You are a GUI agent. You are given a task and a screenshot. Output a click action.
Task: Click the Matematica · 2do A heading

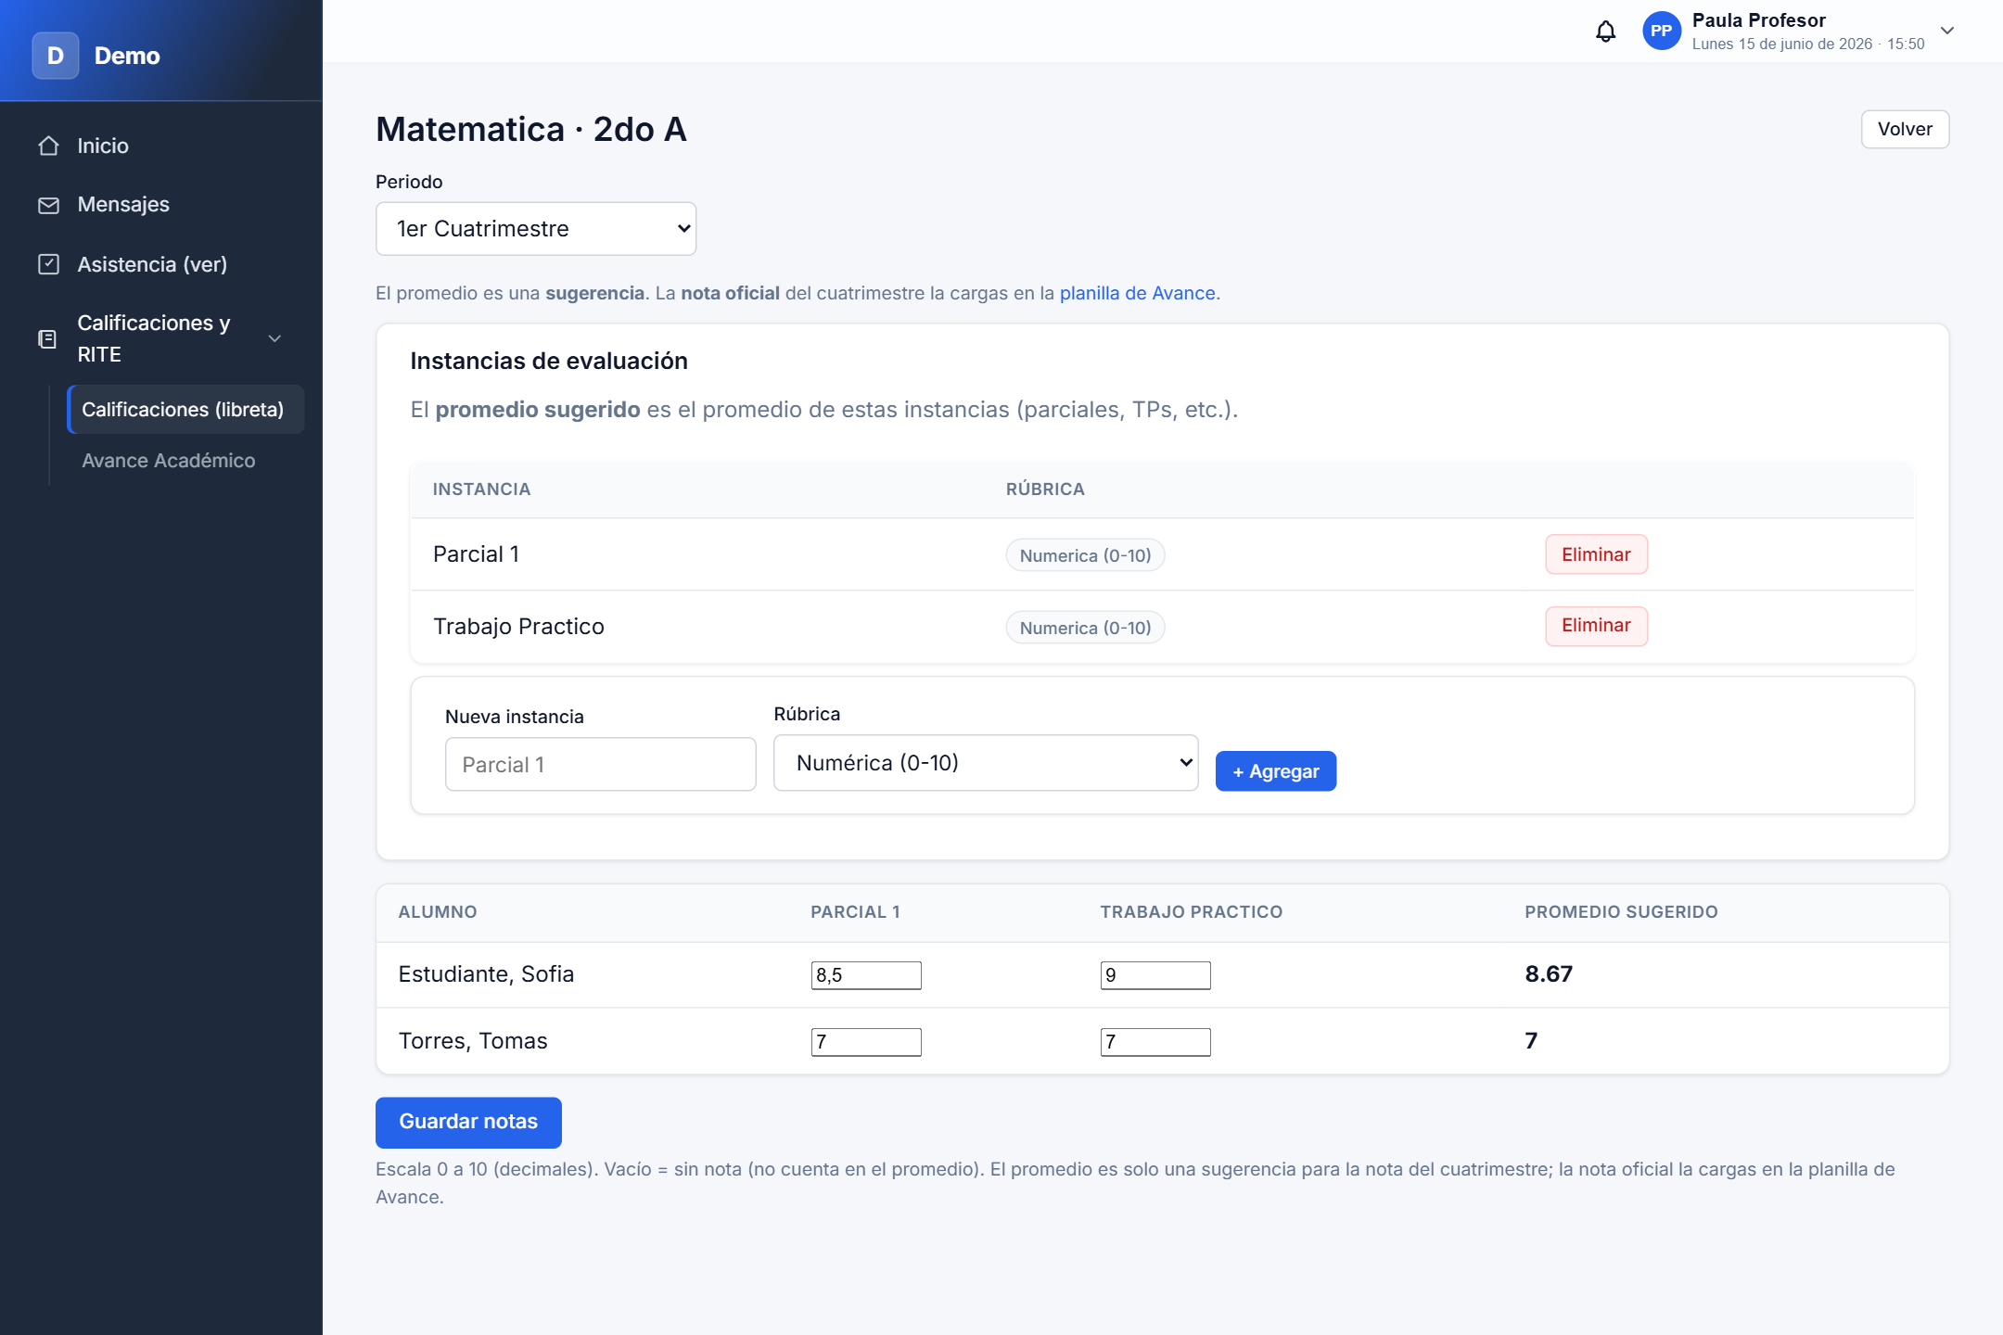[531, 130]
